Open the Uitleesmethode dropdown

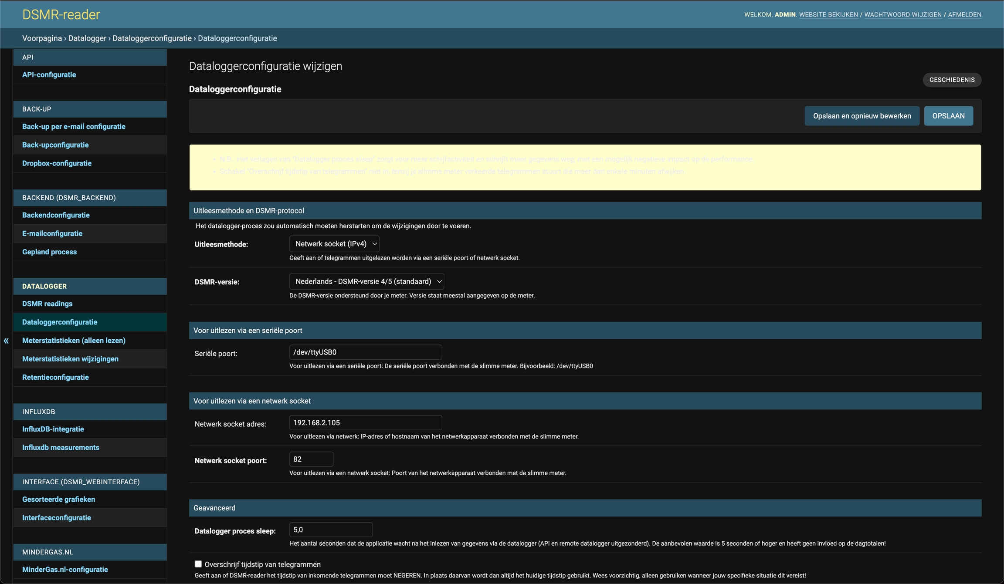(334, 244)
